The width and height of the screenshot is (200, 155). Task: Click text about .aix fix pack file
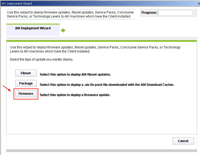click(x=107, y=85)
